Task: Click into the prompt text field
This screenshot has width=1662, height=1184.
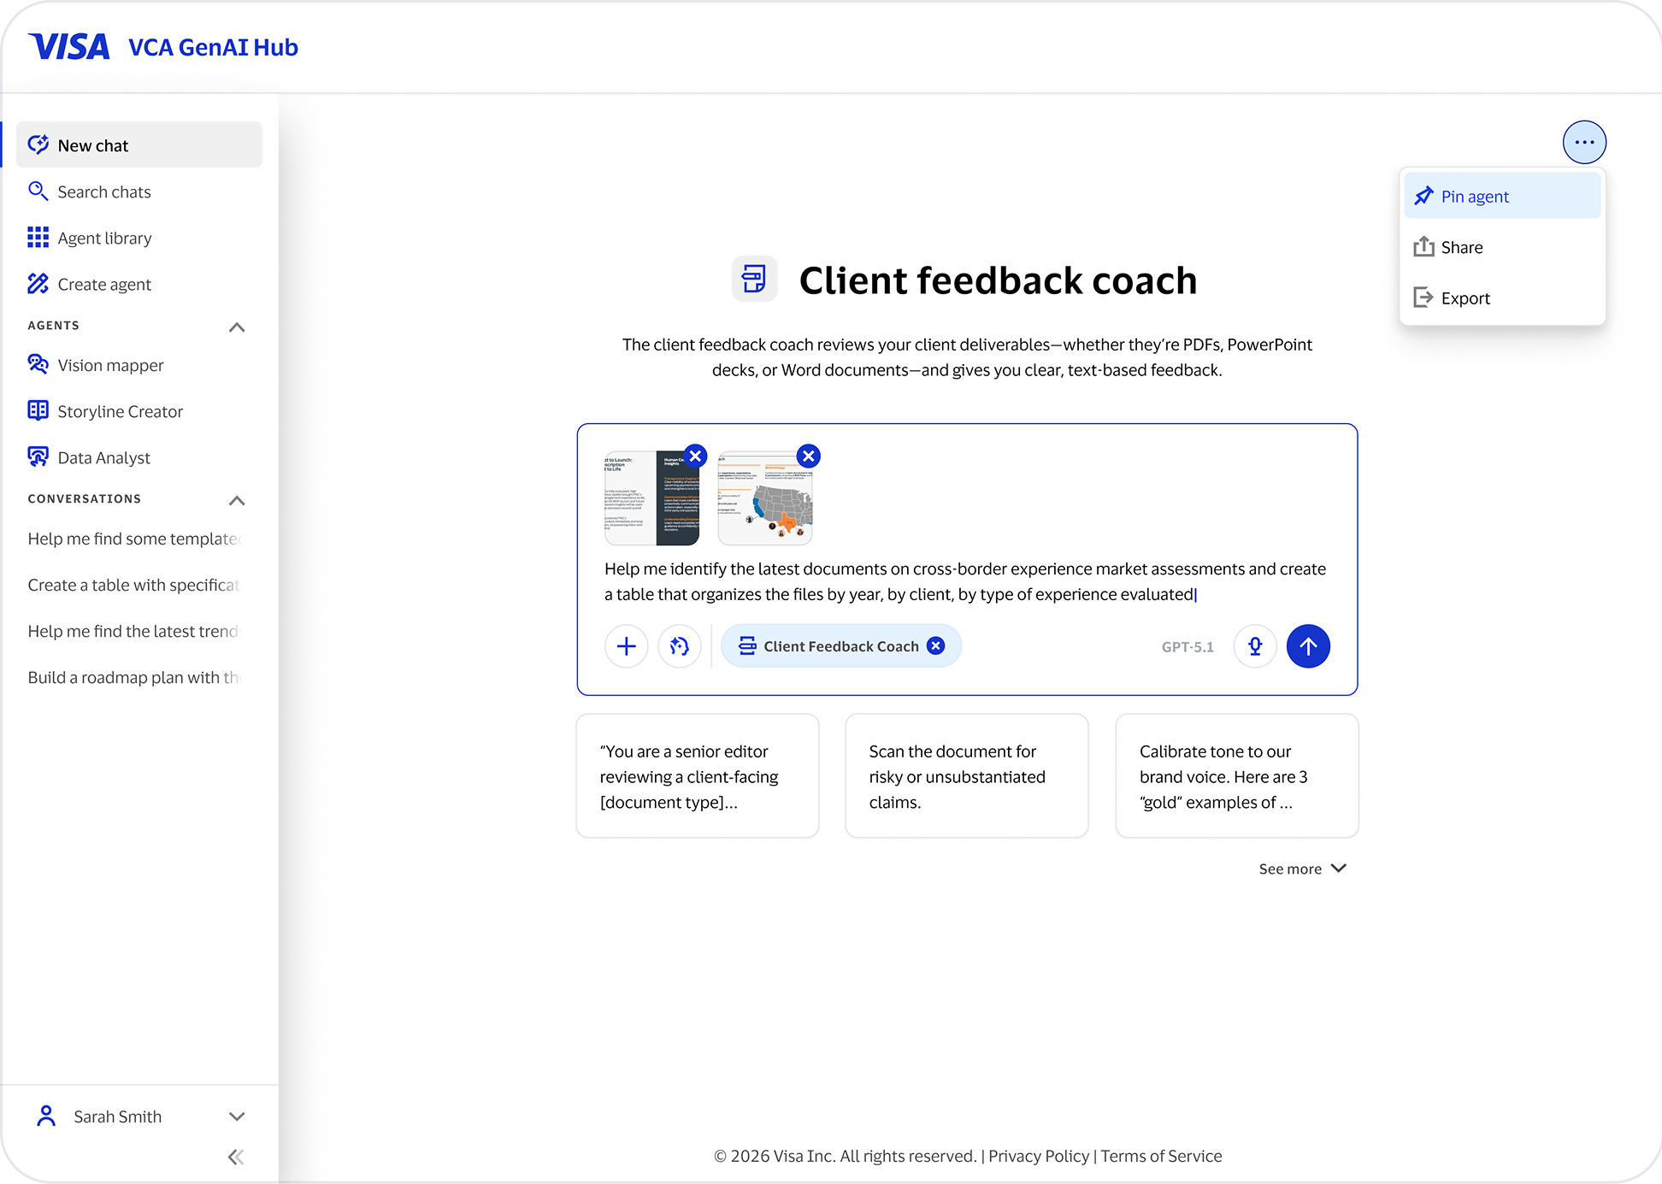Action: (x=966, y=581)
